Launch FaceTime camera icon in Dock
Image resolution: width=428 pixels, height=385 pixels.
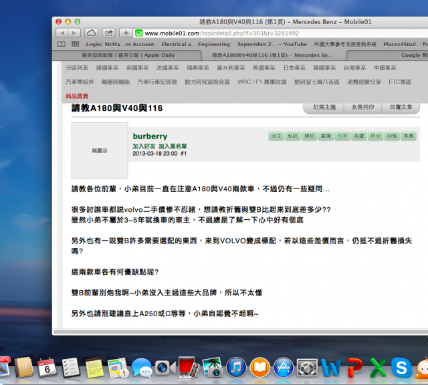pyautogui.click(x=165, y=368)
